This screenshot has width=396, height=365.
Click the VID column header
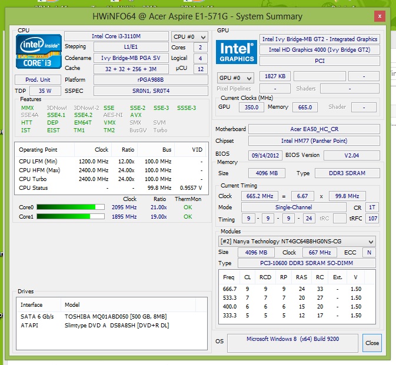click(x=190, y=149)
